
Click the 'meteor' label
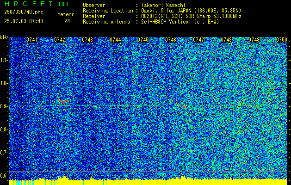coord(66,15)
